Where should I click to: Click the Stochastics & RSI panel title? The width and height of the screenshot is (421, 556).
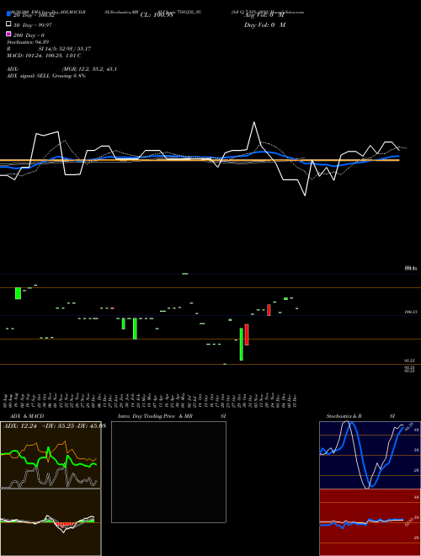360,416
